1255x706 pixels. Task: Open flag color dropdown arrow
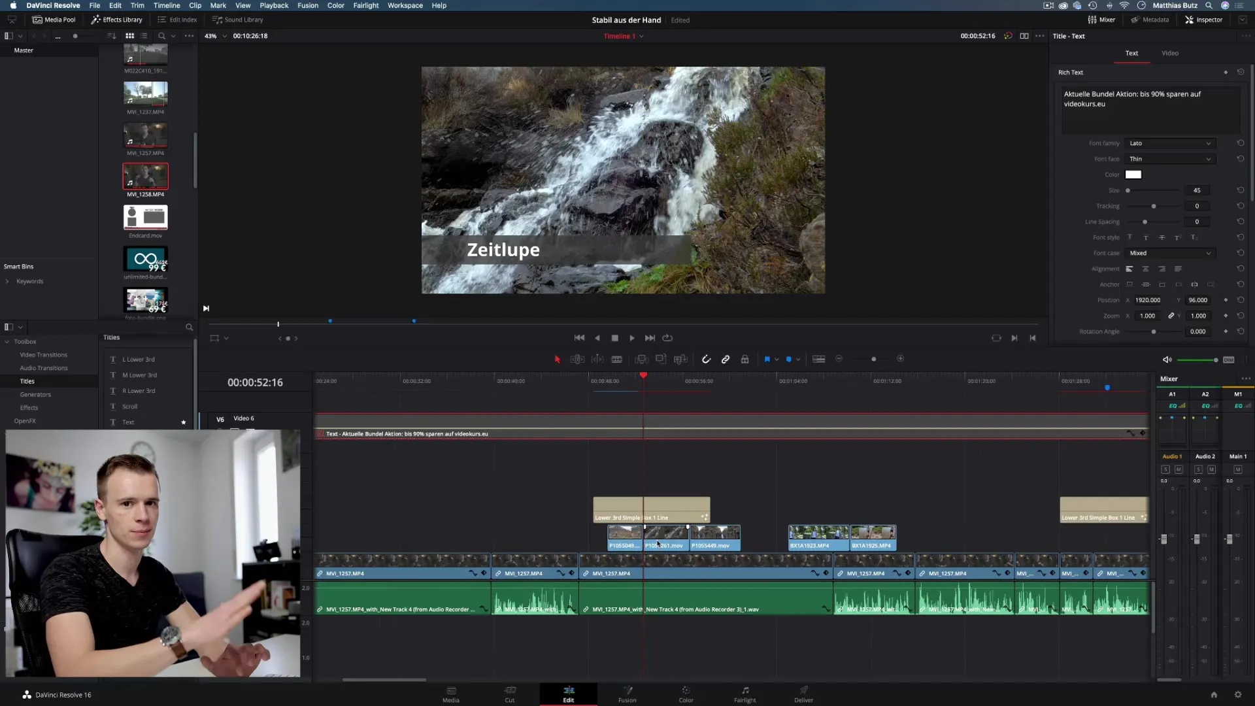pyautogui.click(x=777, y=360)
